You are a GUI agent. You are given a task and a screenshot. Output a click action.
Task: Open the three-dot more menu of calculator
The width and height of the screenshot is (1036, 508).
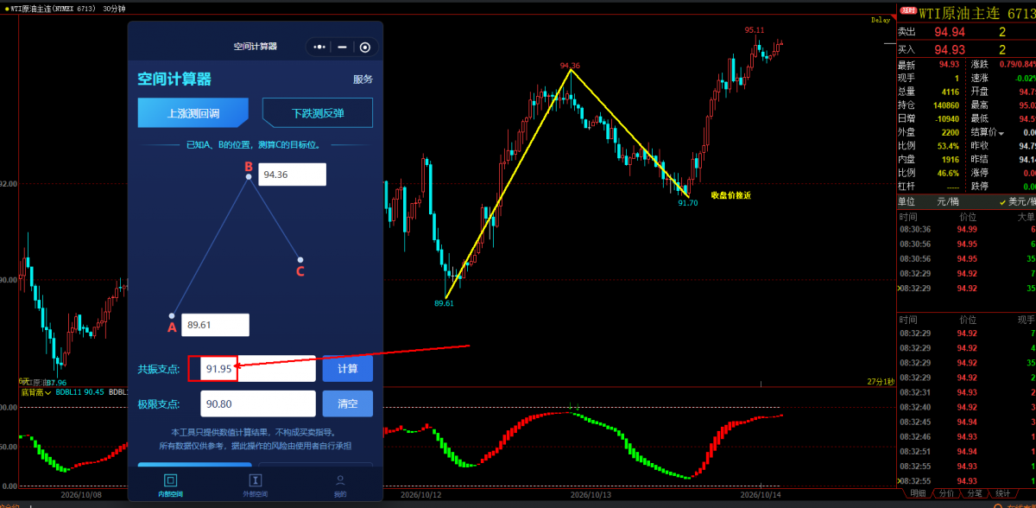click(319, 47)
